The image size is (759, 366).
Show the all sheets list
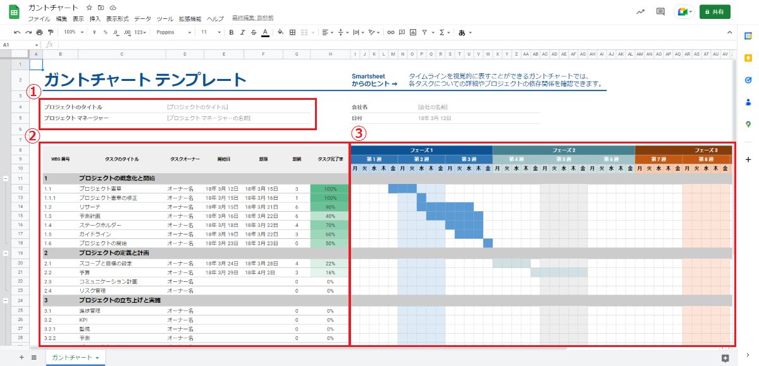click(x=34, y=357)
